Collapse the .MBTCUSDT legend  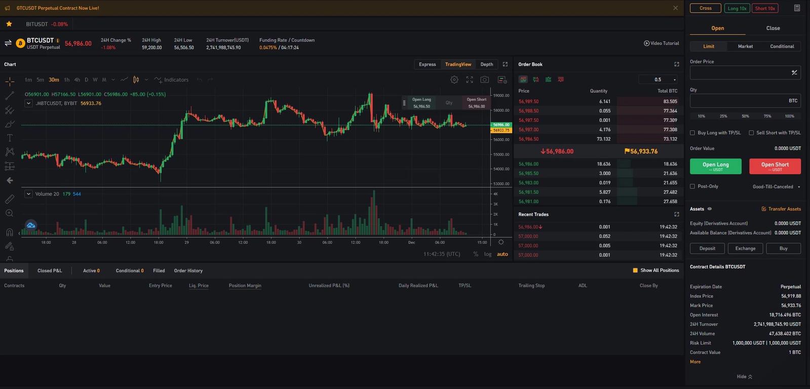[x=28, y=103]
